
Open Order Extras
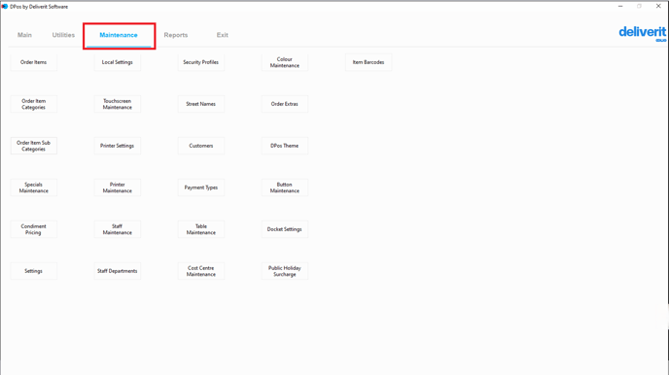[x=285, y=104]
